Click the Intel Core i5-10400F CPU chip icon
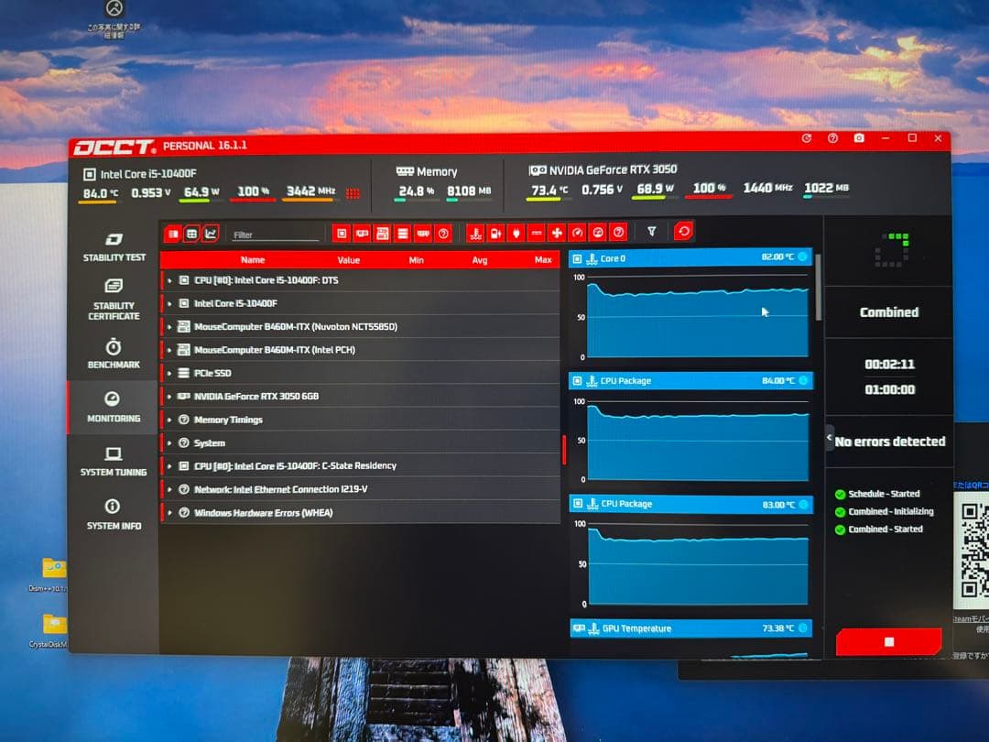The height and width of the screenshot is (742, 989). click(x=90, y=174)
